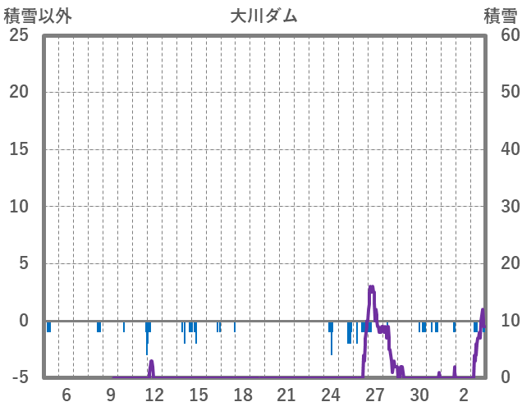Click x-axis date label 18

(x=242, y=394)
